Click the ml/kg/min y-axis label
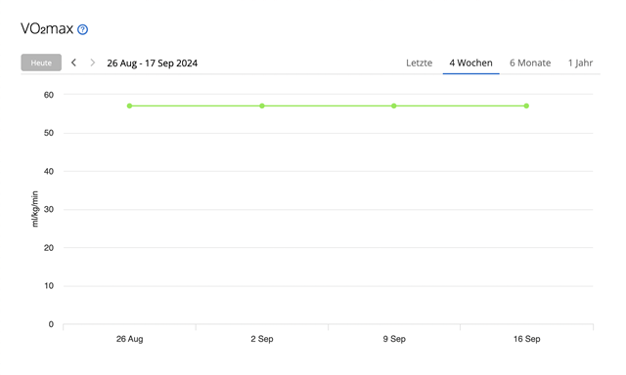This screenshot has height=375, width=626. (35, 209)
